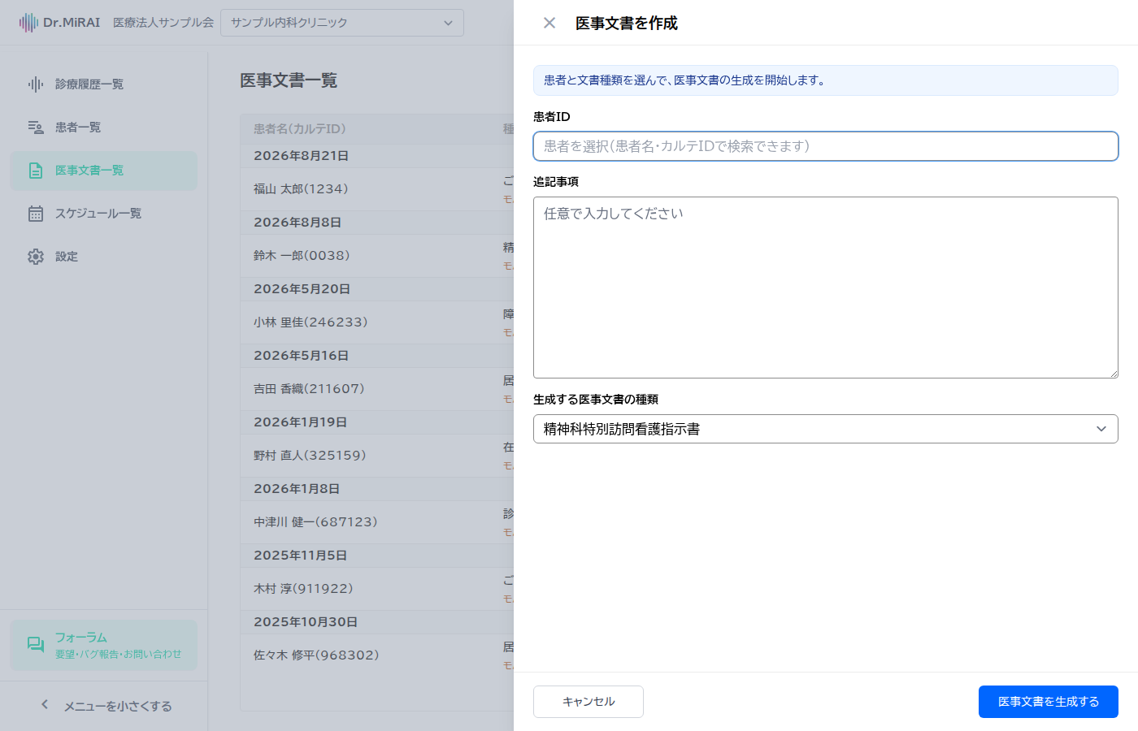Click the document type dropdown chevron
Viewport: 1138px width, 731px height.
(x=1101, y=429)
